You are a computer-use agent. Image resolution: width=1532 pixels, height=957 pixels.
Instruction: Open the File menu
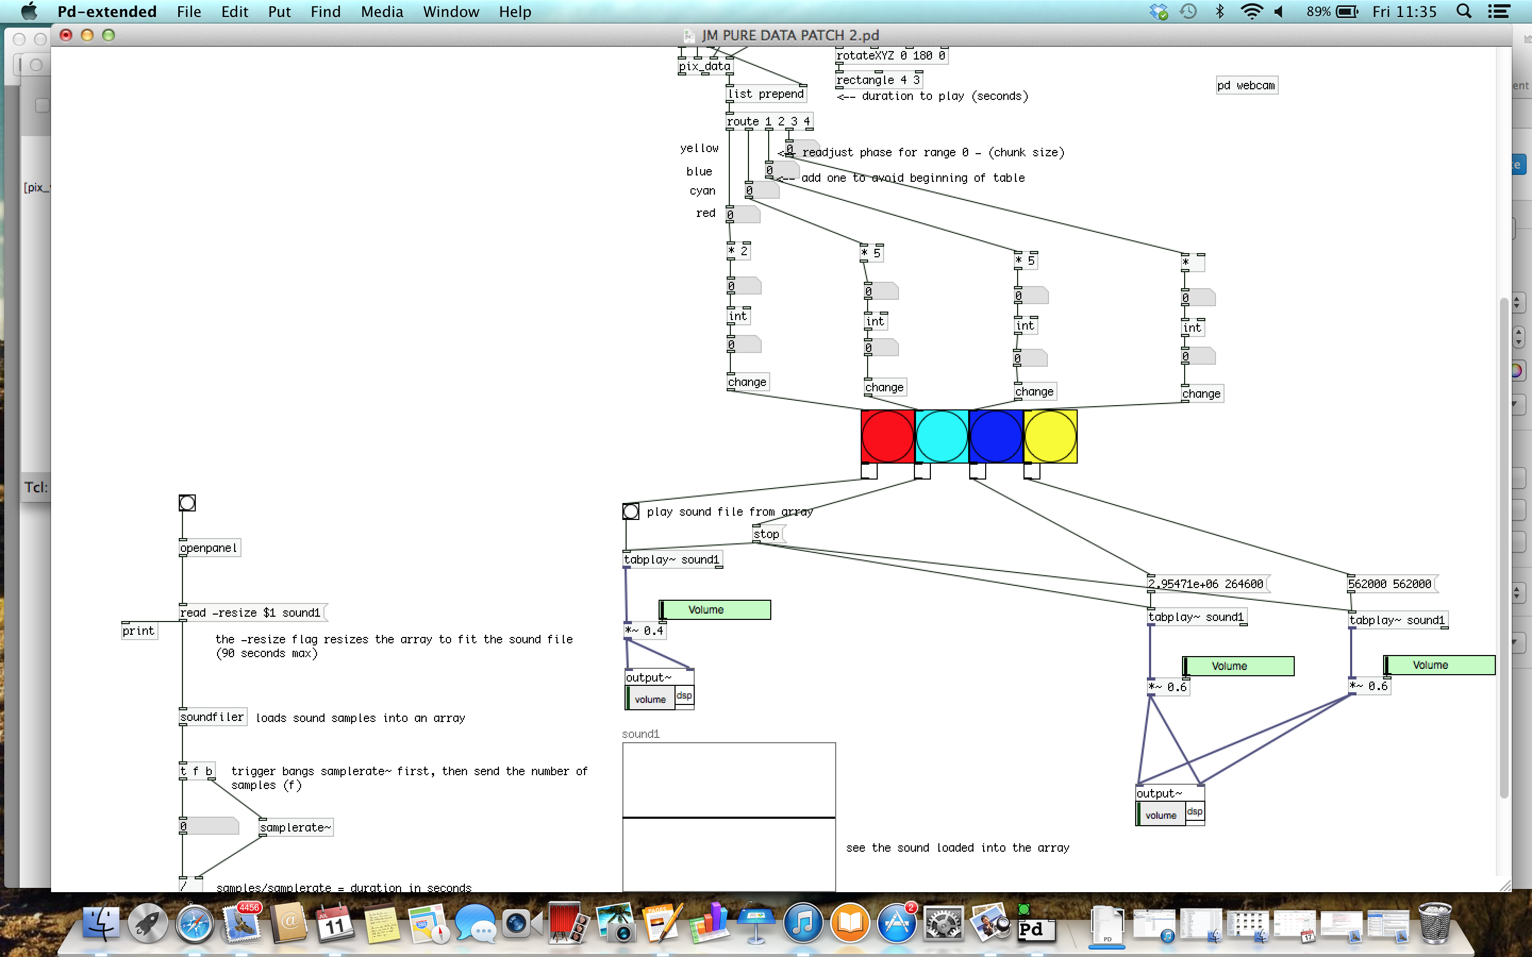tap(189, 11)
